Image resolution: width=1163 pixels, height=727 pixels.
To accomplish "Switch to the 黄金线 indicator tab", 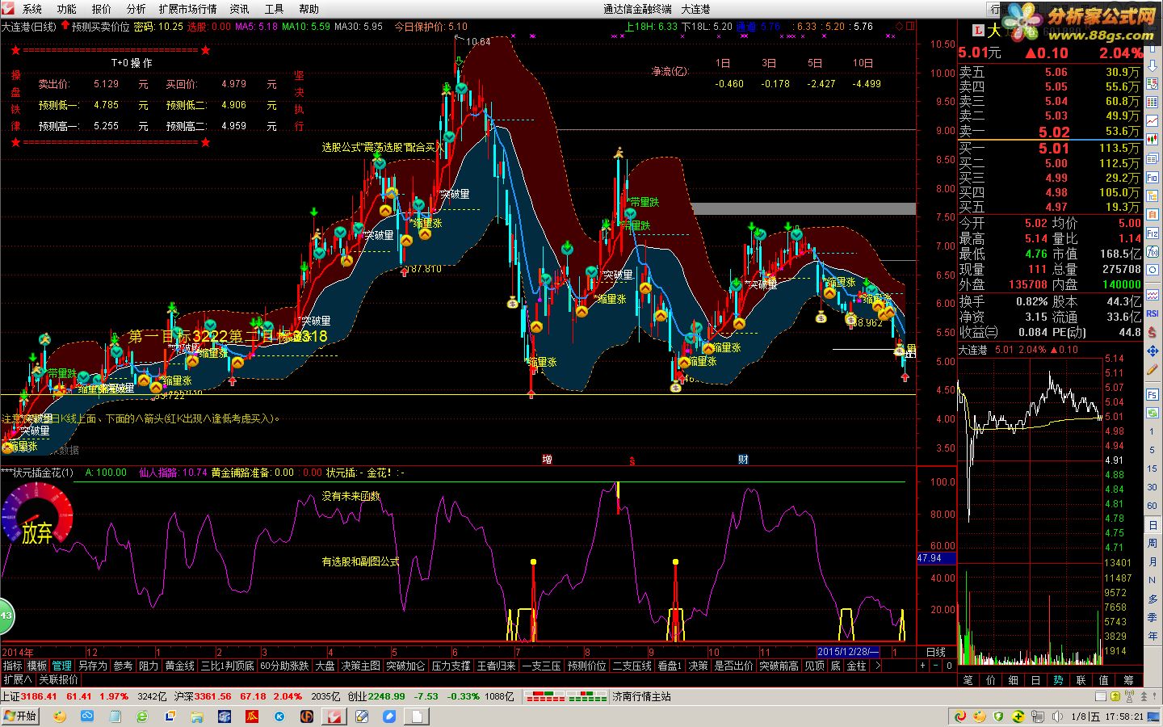I will (x=179, y=666).
